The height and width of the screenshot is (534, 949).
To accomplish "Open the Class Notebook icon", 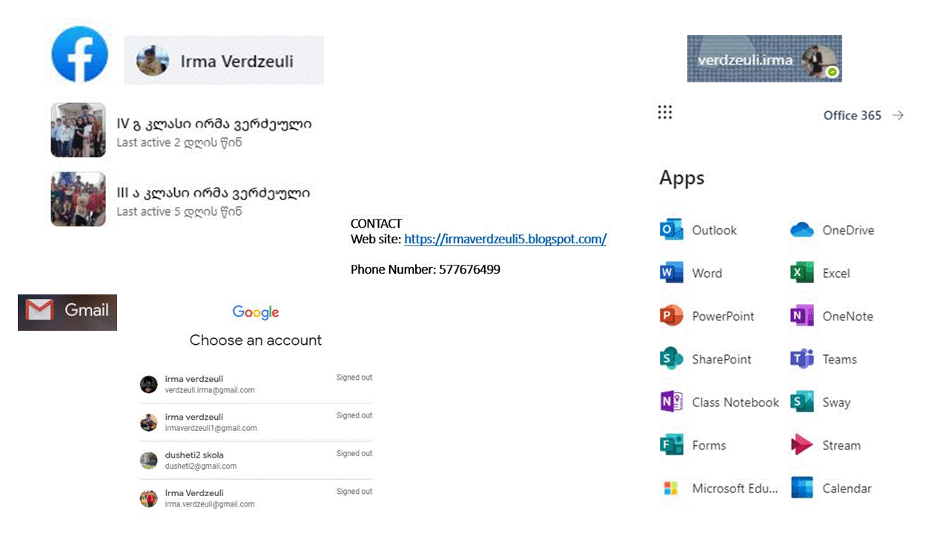I will coord(671,402).
